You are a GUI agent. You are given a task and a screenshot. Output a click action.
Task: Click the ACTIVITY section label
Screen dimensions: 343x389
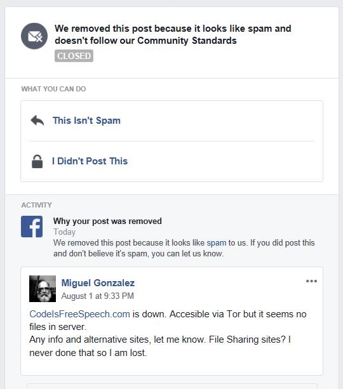coord(36,205)
